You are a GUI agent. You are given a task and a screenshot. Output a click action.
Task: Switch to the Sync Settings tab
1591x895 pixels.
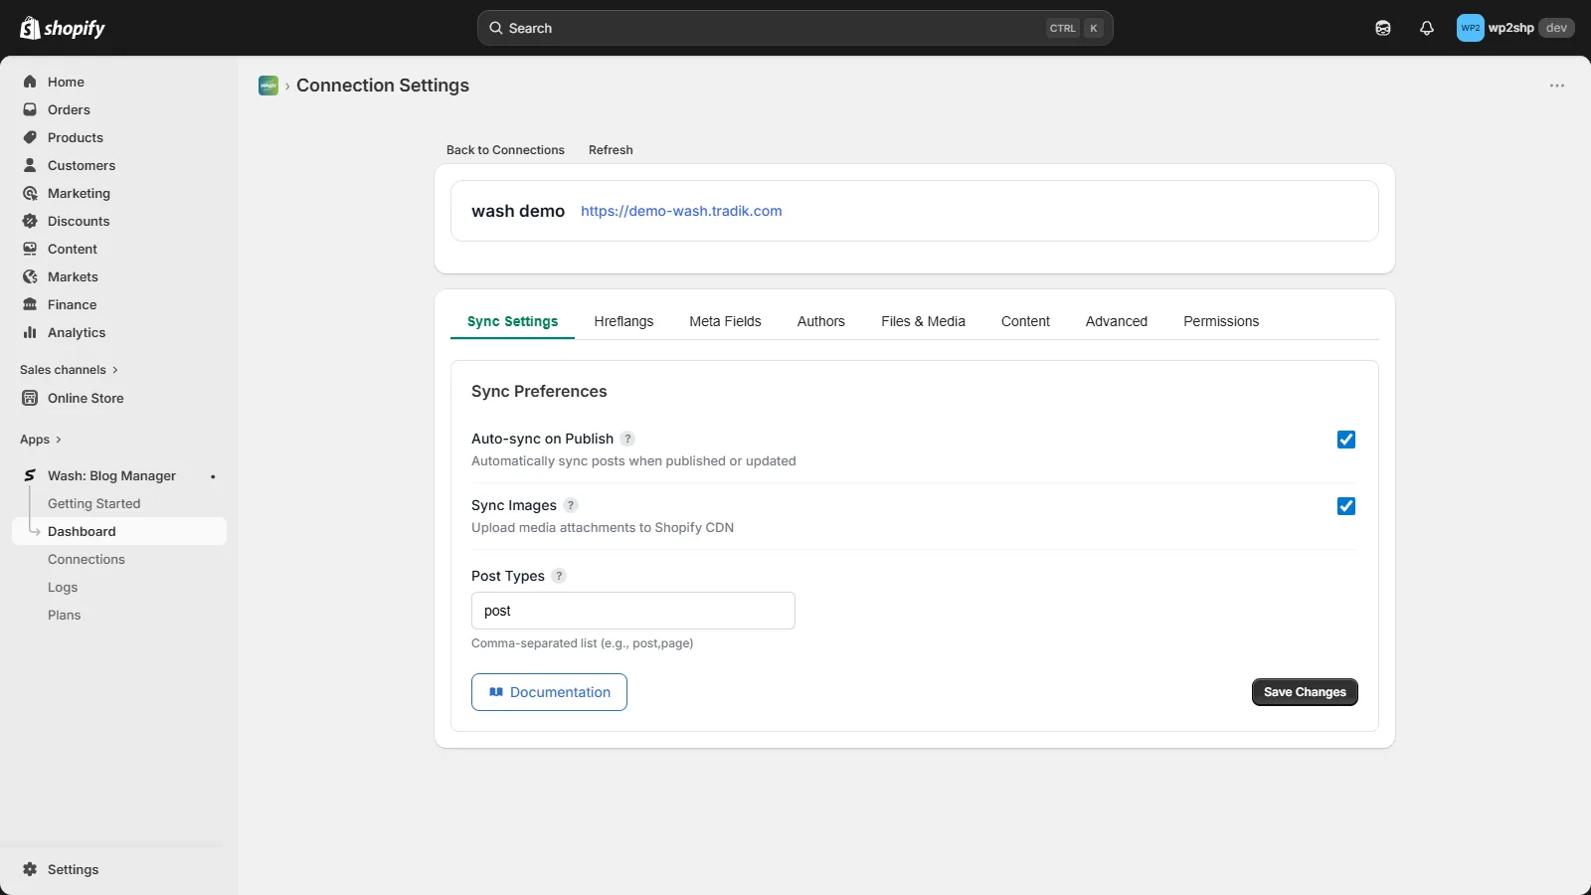[512, 321]
